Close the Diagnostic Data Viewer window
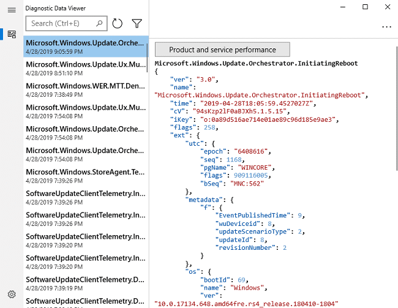The width and height of the screenshot is (398, 308). [x=388, y=7]
